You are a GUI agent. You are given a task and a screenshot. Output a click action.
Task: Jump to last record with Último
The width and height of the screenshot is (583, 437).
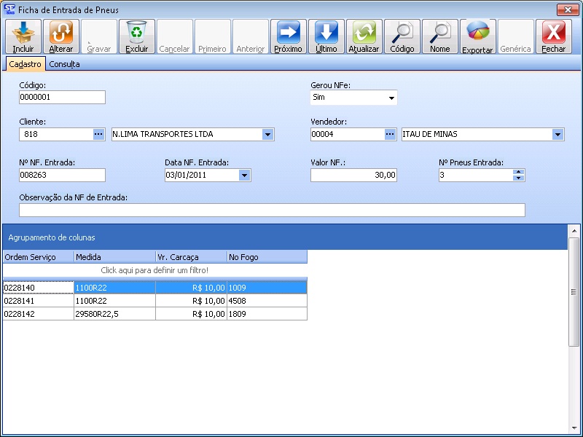click(326, 32)
